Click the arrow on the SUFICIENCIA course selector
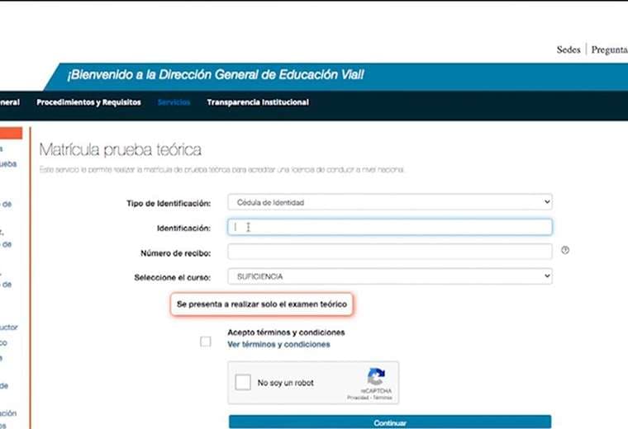The image size is (628, 429). 546,276
